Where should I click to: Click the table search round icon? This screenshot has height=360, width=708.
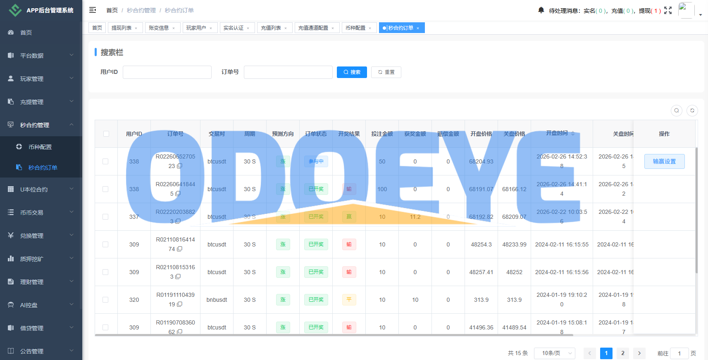[677, 110]
